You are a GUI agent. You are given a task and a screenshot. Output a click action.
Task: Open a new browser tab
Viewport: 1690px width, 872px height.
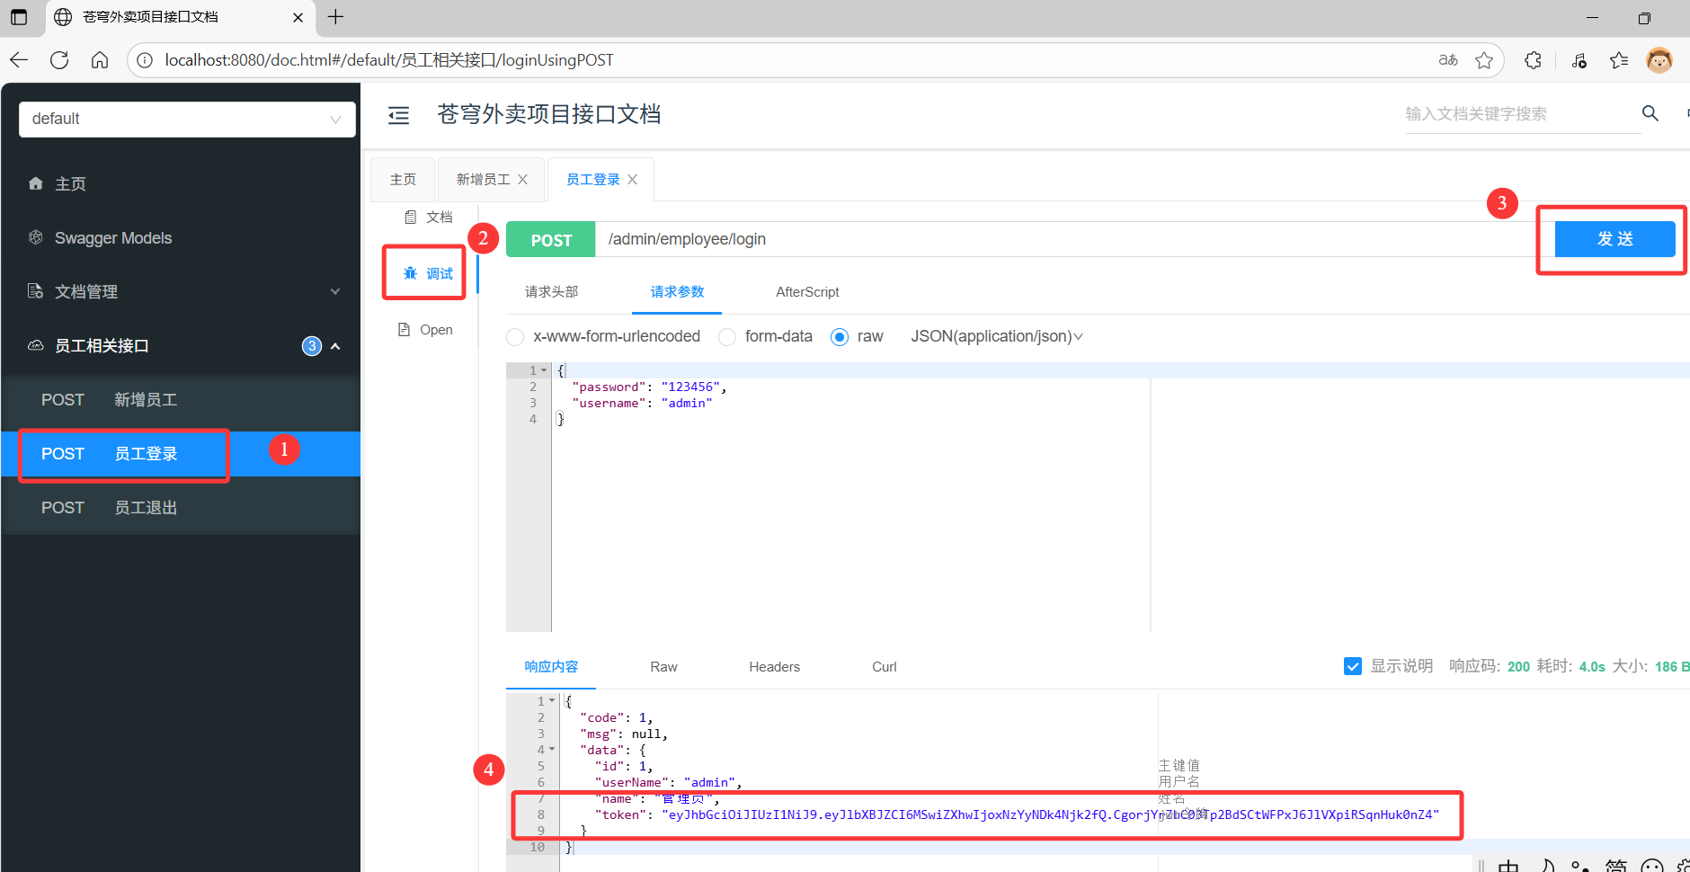(335, 17)
